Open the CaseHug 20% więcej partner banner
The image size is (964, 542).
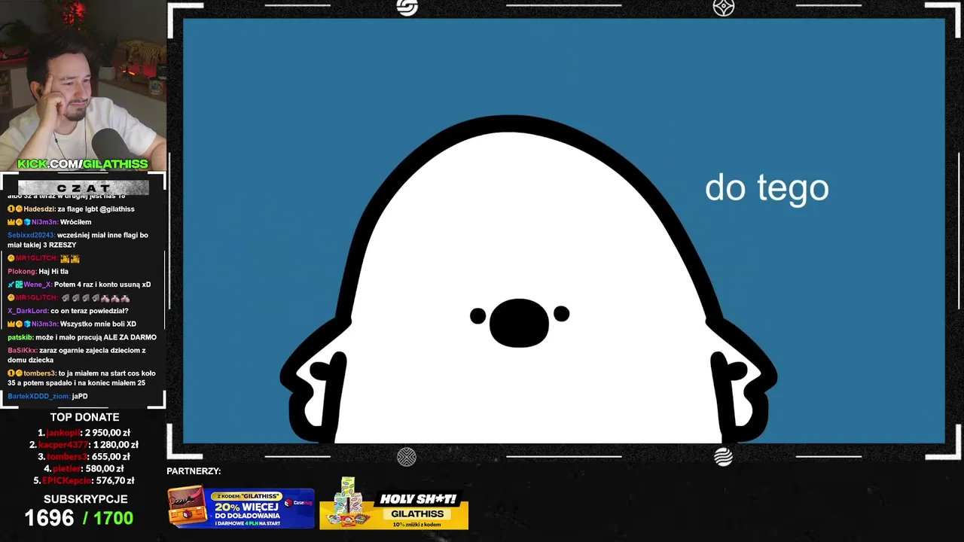pos(240,509)
